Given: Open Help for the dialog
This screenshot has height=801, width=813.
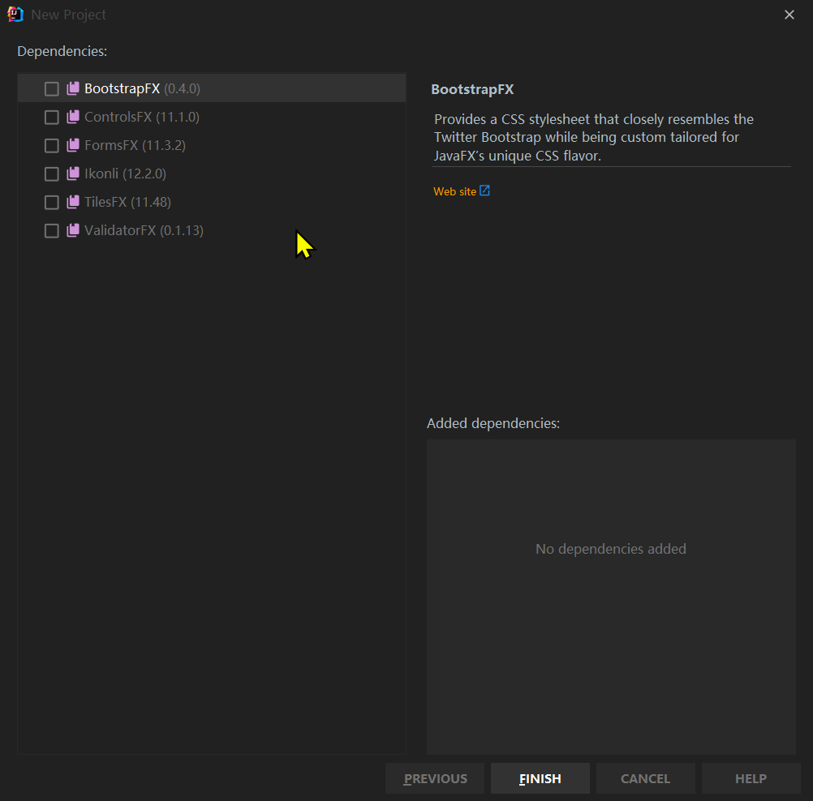Looking at the screenshot, I should pos(751,778).
